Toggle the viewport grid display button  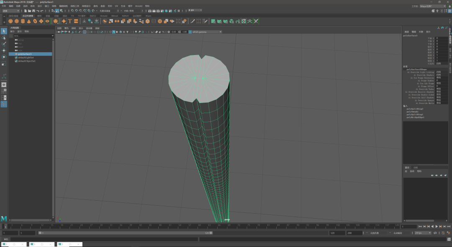pyautogui.click(x=85, y=32)
